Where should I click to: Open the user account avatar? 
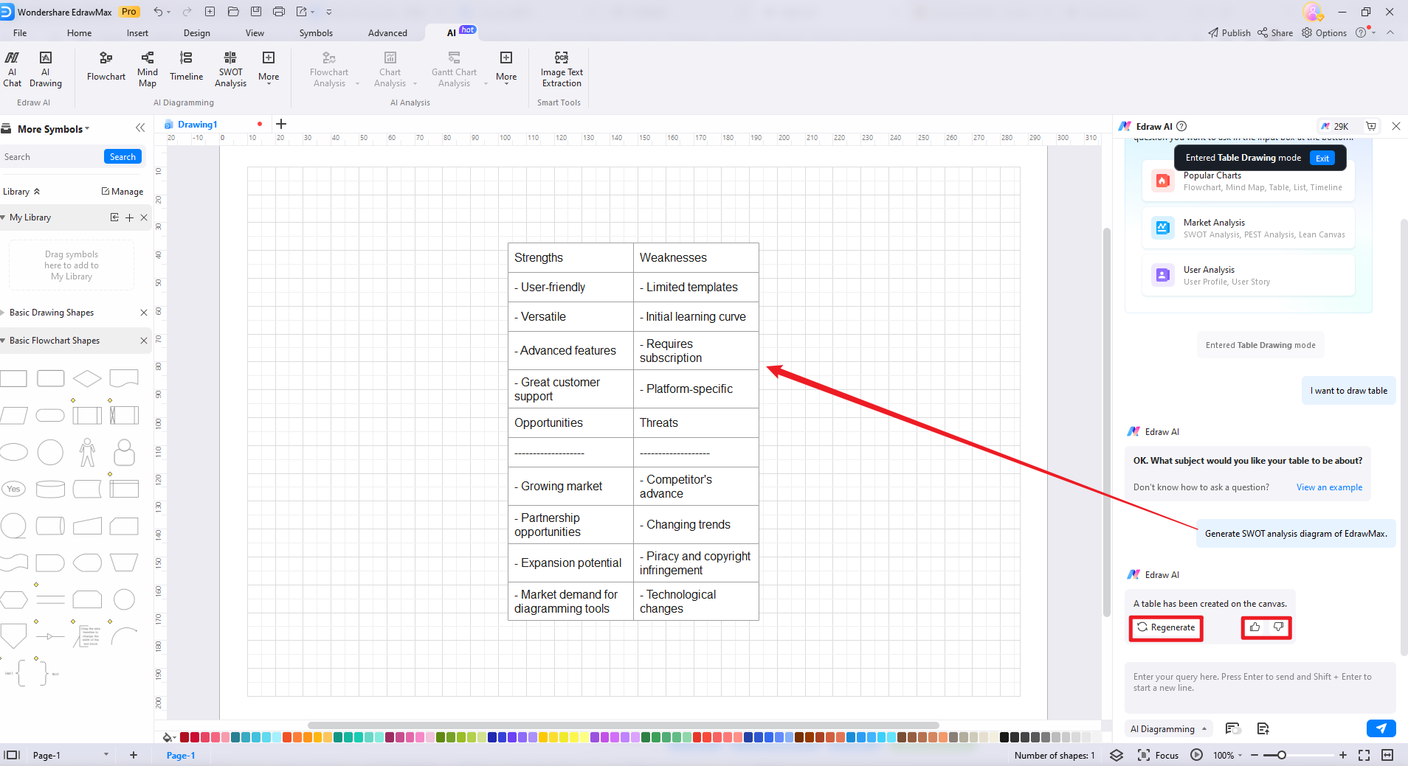(1313, 12)
